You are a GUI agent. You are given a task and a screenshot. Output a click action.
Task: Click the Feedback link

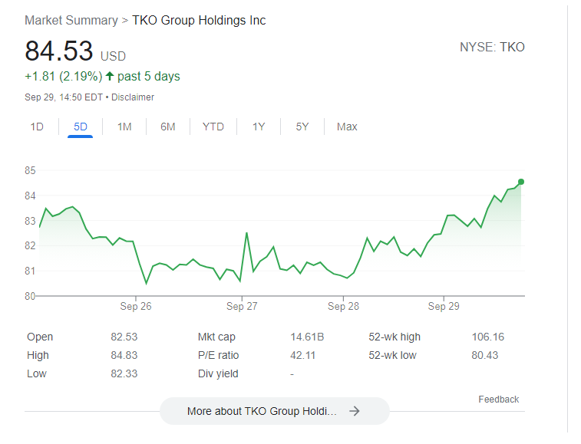[x=498, y=400]
